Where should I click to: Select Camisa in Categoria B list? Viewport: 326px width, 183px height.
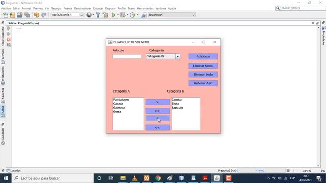tap(185, 100)
